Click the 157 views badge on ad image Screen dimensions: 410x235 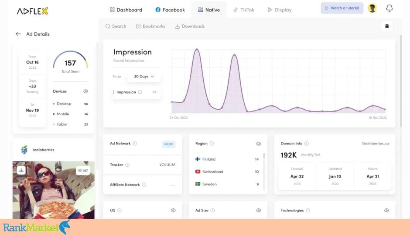(83, 170)
